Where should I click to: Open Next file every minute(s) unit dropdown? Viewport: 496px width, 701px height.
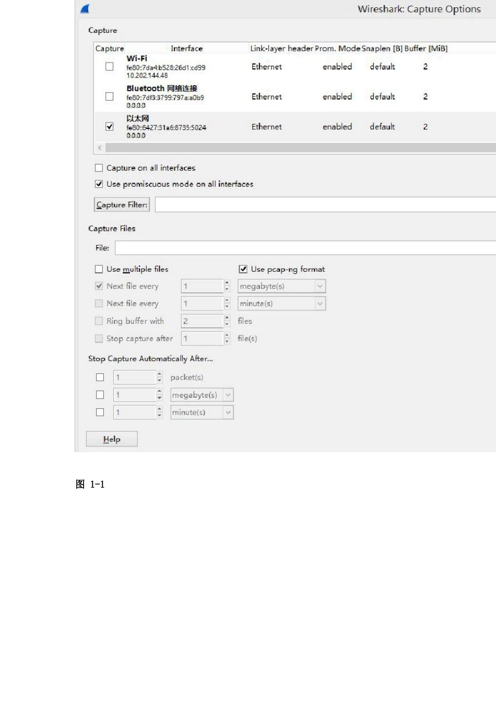click(x=282, y=304)
